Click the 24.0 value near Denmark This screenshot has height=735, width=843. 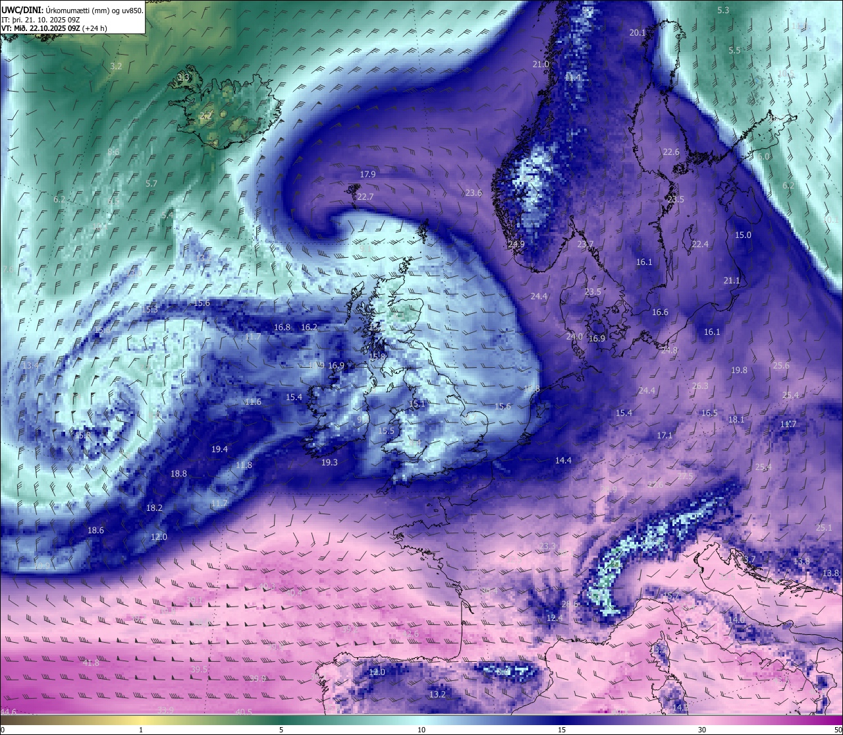coord(574,336)
